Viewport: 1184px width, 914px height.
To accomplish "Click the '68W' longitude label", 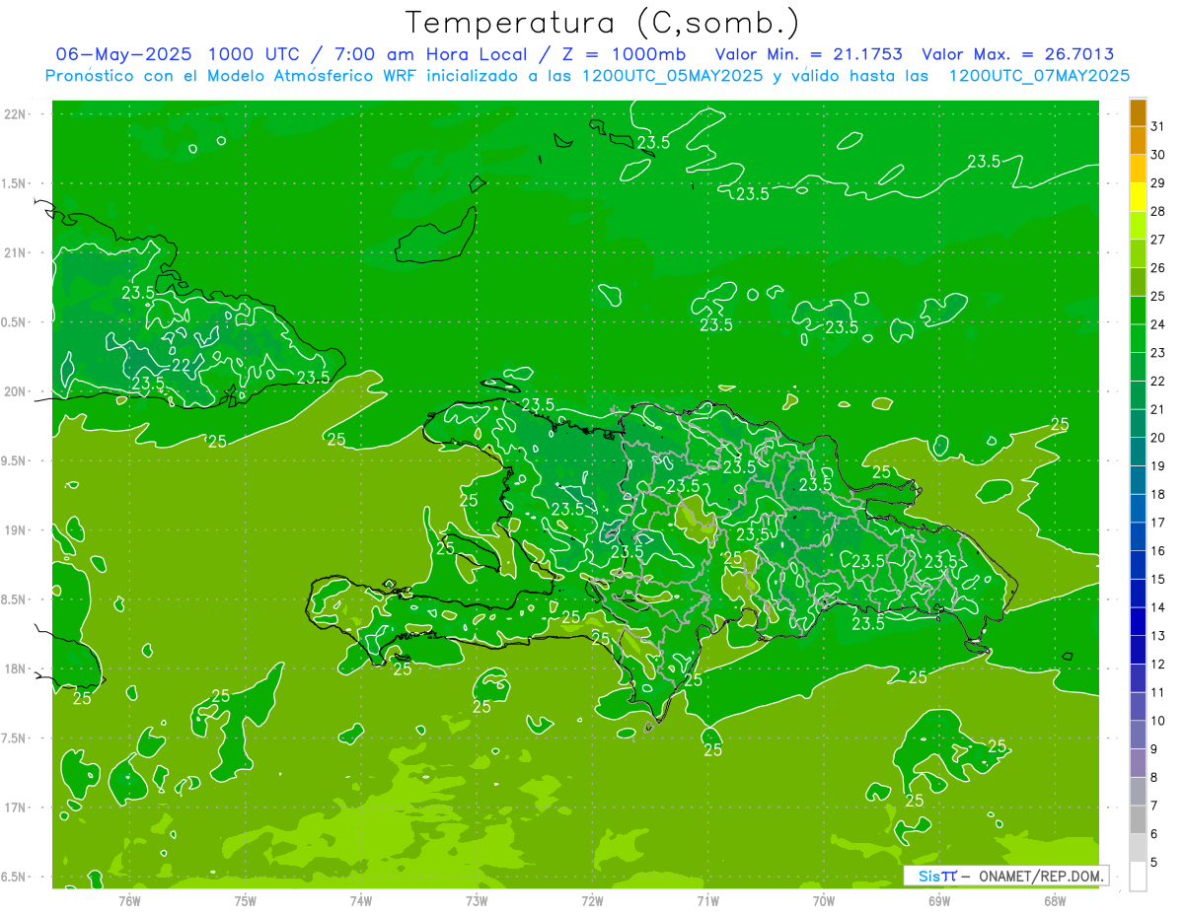I will [1055, 901].
